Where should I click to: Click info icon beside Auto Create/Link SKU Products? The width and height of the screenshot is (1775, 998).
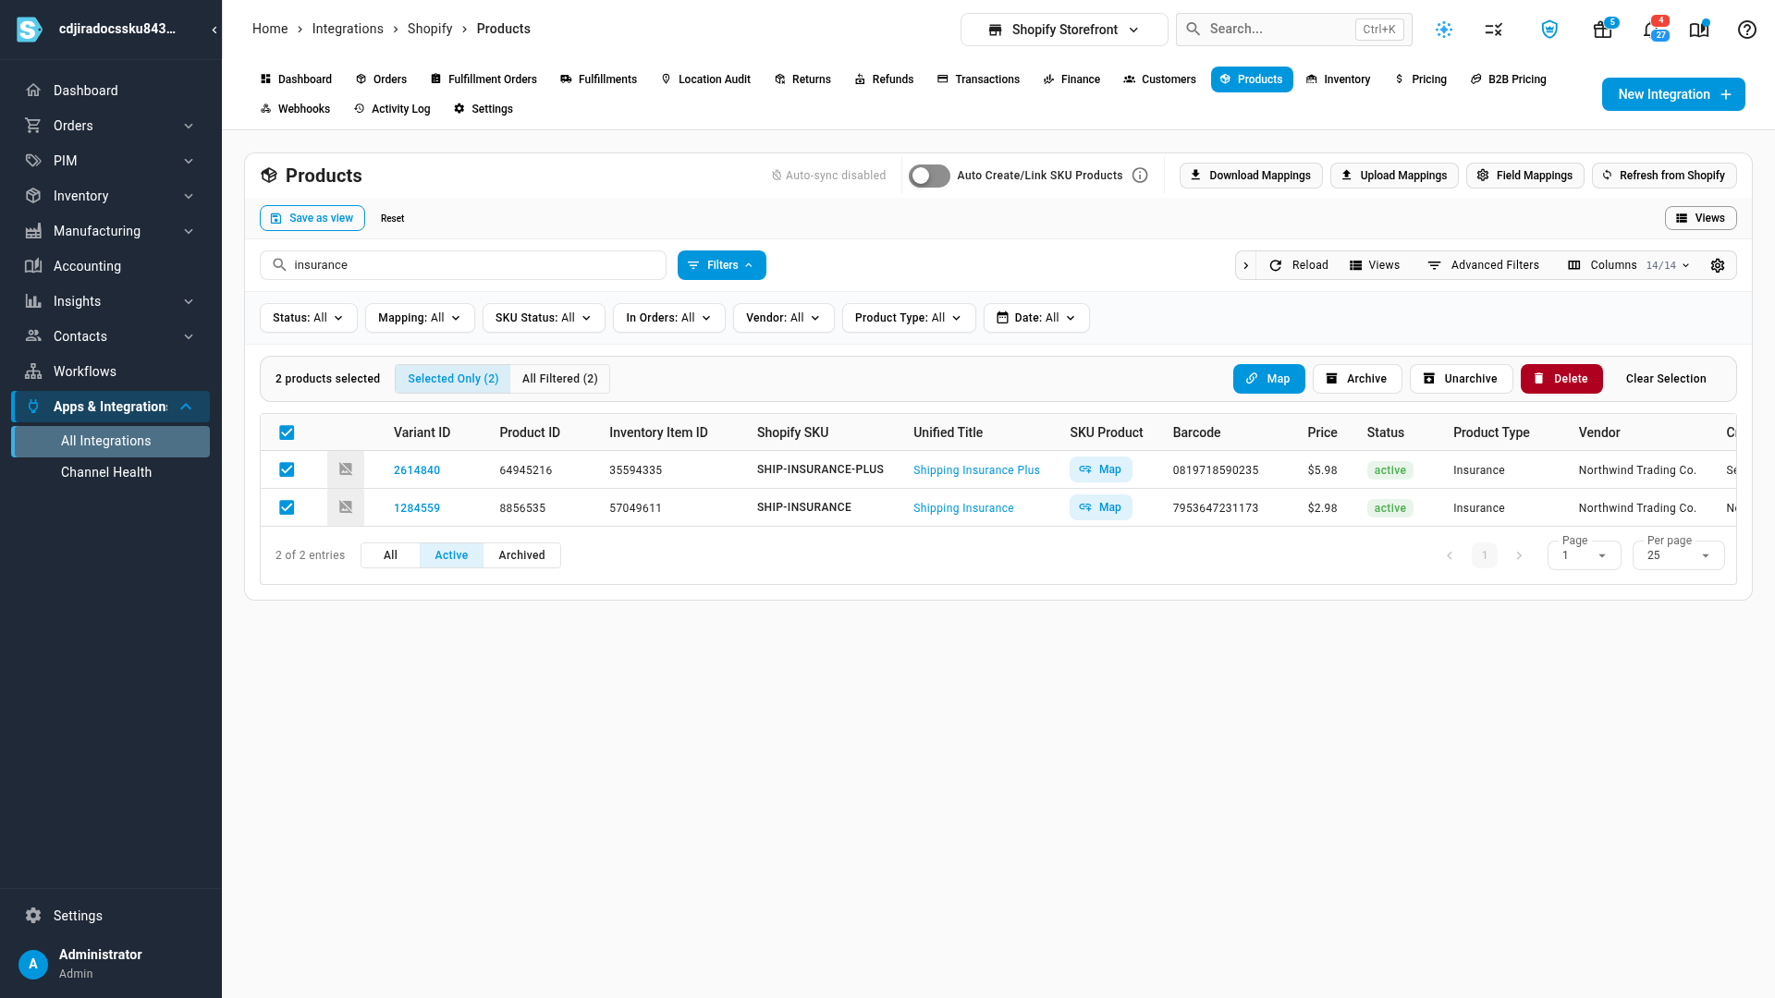coord(1140,176)
